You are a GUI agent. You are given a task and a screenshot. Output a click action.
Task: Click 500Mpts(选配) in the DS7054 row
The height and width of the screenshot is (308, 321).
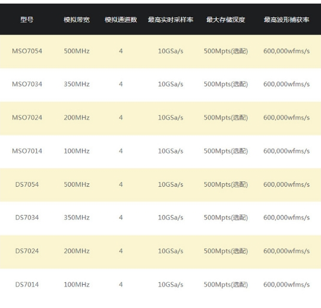click(x=226, y=184)
